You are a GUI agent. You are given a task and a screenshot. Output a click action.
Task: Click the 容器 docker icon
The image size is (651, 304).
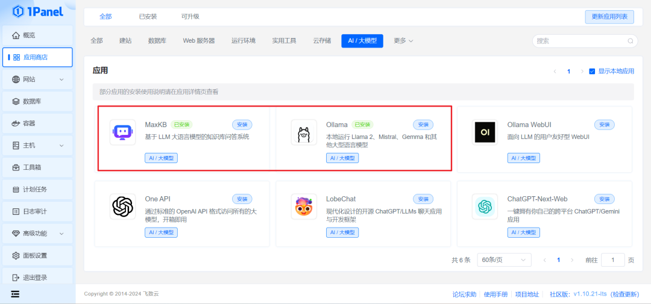[x=16, y=123]
